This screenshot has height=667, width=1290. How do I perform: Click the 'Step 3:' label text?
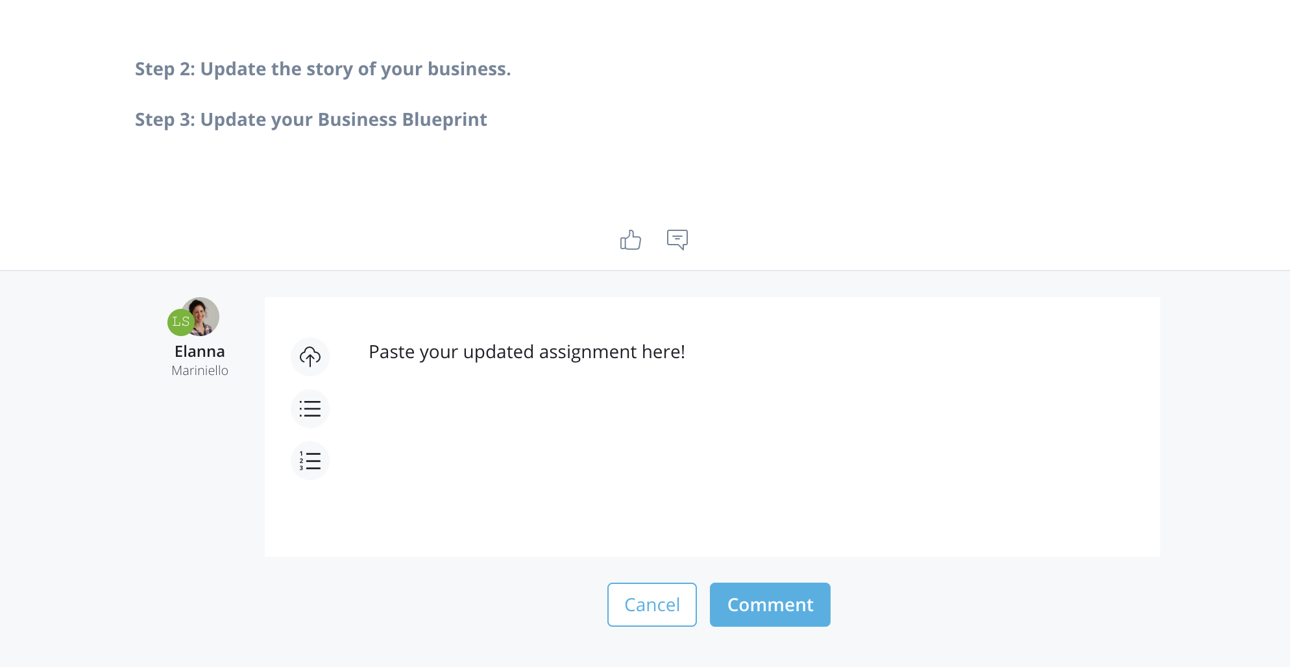(x=165, y=119)
